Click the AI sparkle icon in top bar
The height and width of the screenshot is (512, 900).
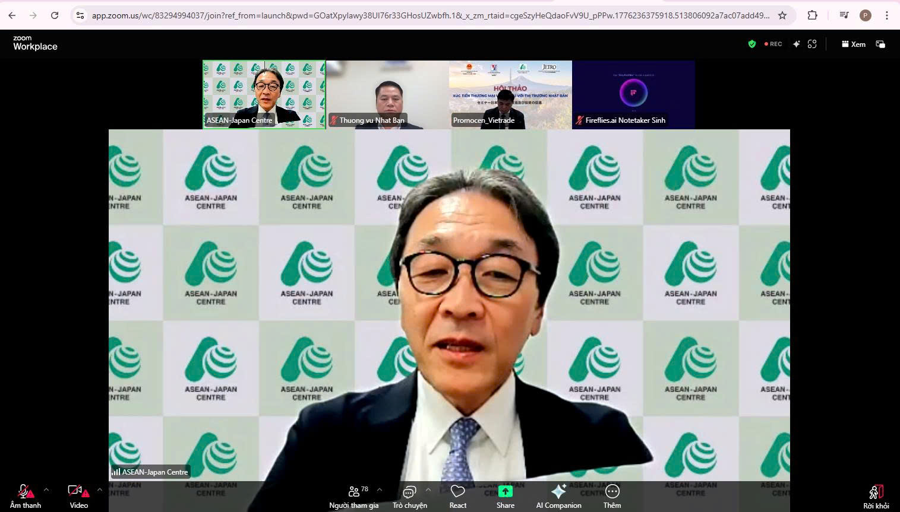point(796,44)
